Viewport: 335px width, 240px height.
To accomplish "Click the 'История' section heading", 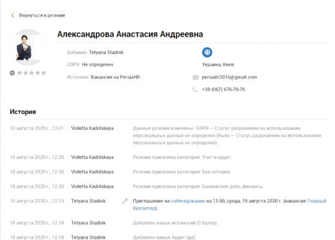I will coord(23,112).
